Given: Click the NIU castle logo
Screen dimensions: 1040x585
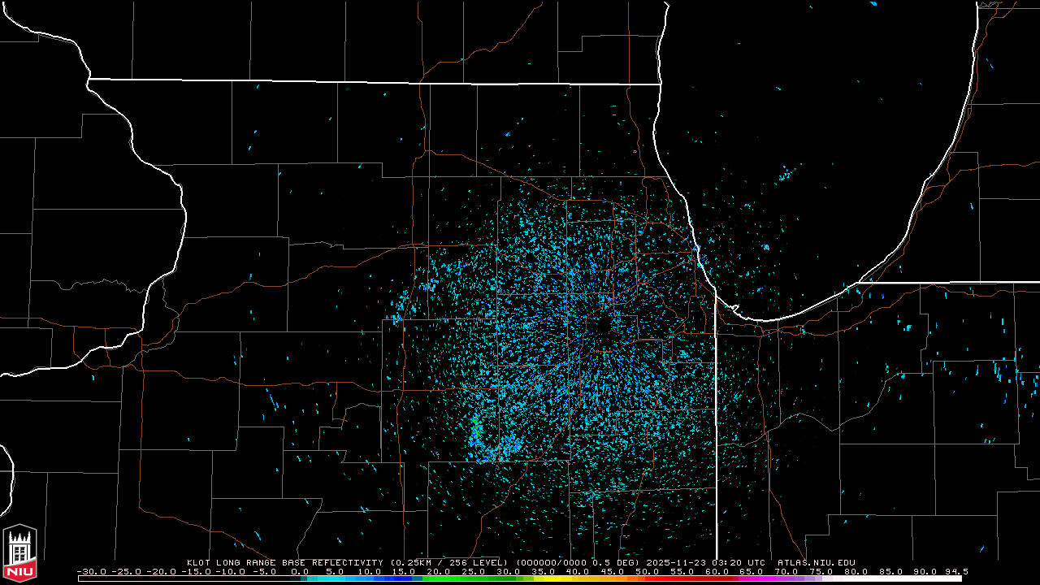Looking at the screenshot, I should tap(19, 553).
